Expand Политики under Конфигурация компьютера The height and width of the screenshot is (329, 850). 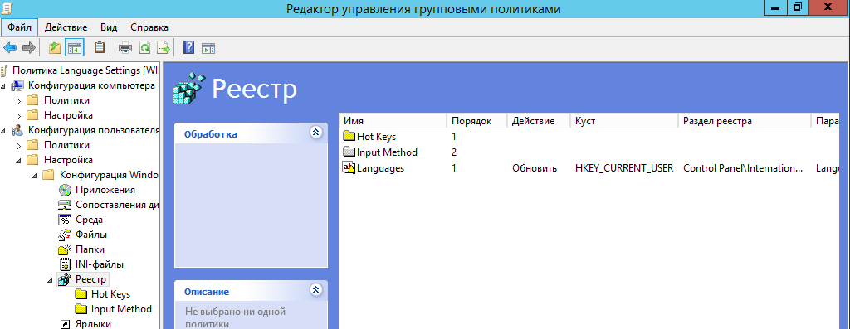(x=19, y=100)
